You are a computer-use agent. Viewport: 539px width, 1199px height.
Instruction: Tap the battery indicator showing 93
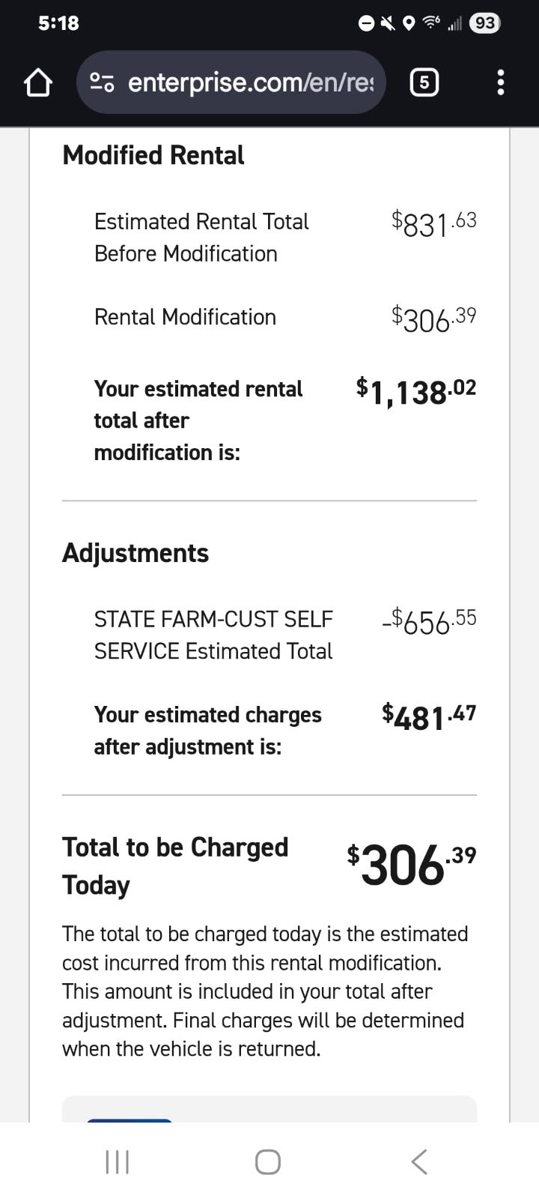click(x=484, y=23)
